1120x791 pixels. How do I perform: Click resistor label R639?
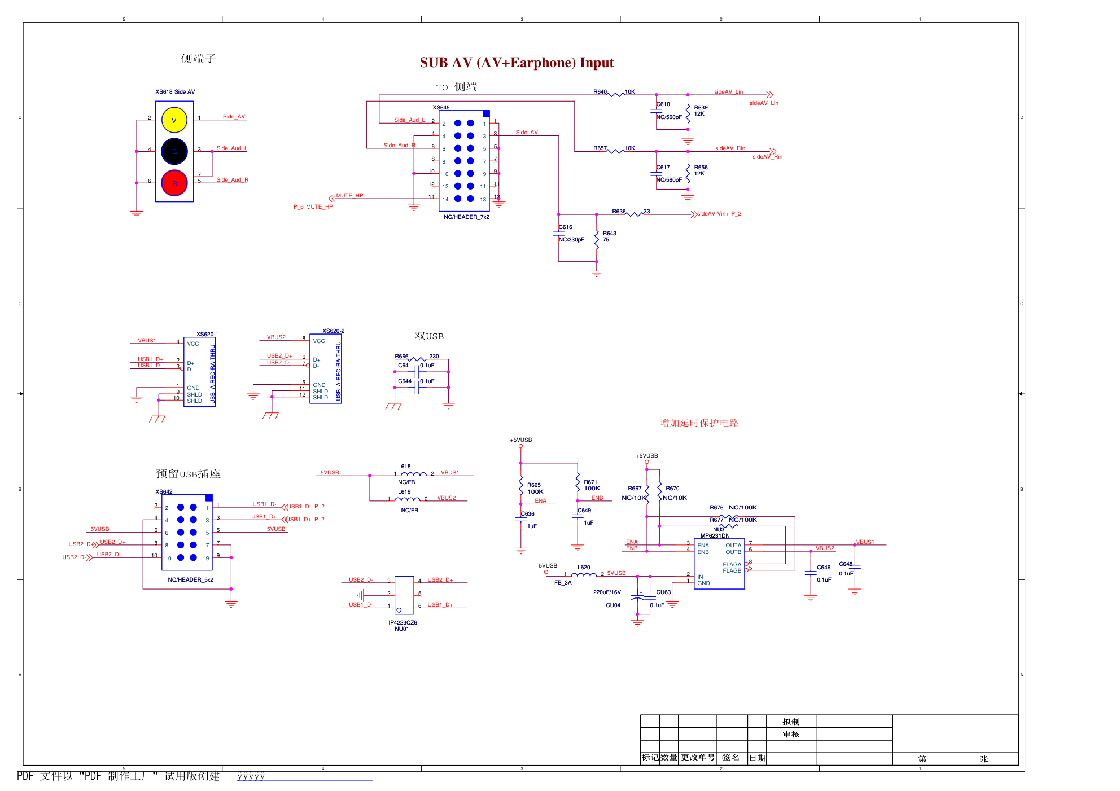[701, 107]
